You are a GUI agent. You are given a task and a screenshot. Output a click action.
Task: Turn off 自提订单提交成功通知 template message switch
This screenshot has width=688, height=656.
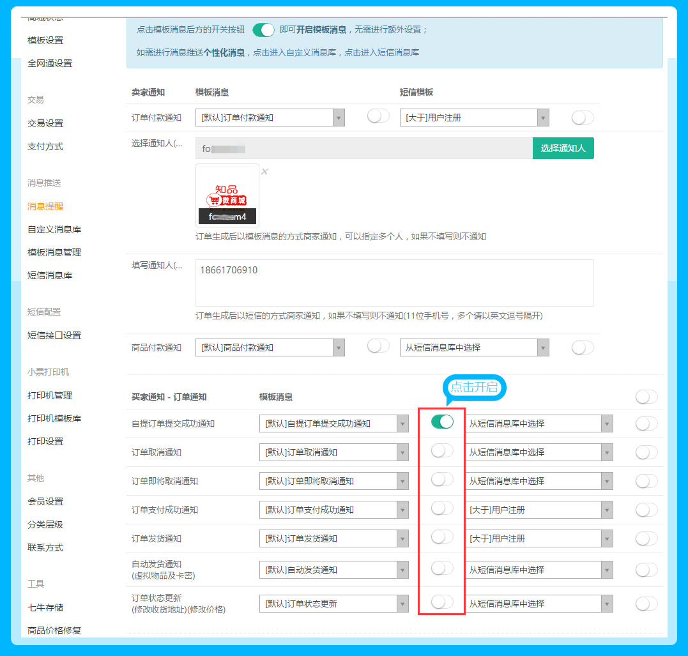tap(442, 422)
